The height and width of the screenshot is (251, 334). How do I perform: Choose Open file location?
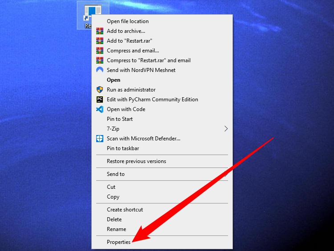point(162,21)
